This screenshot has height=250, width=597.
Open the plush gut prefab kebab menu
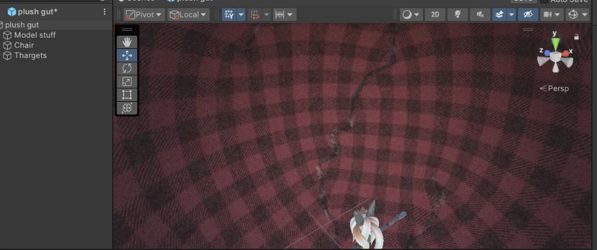105,12
